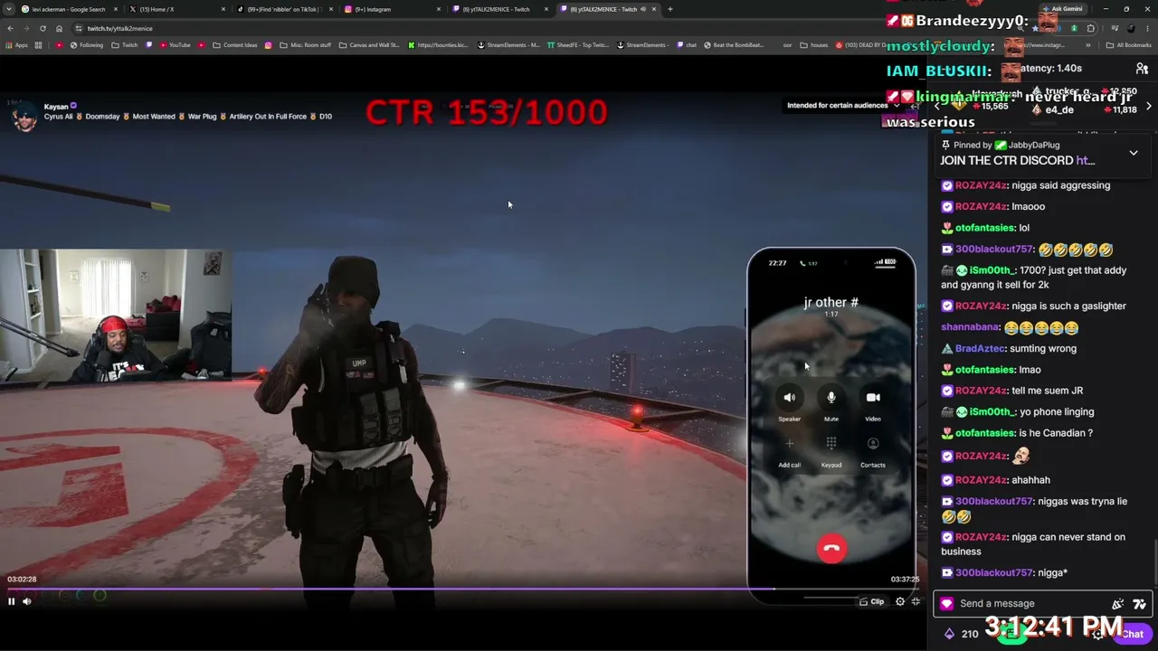Open the community members icon in chat header
This screenshot has width=1158, height=651.
(x=1142, y=68)
